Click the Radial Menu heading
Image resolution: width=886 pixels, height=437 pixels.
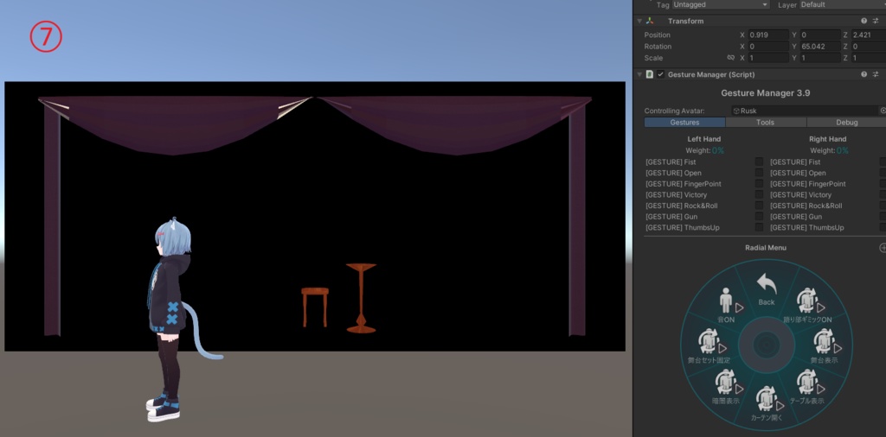click(x=766, y=248)
